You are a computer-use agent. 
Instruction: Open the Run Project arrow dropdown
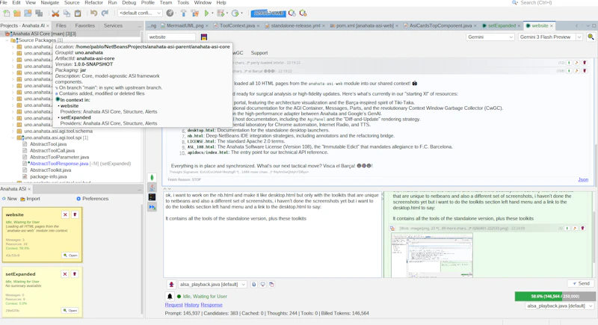212,13
